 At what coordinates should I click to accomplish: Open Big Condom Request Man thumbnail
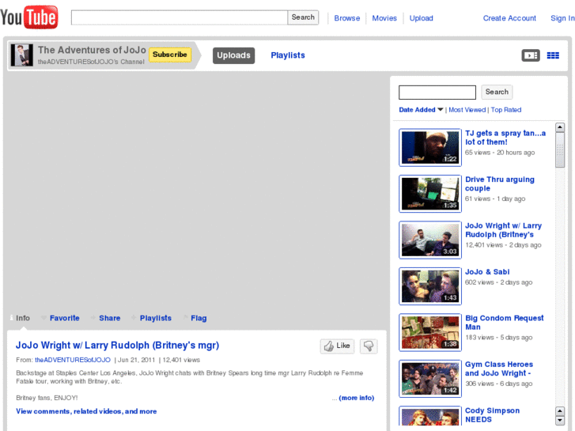pos(430,332)
